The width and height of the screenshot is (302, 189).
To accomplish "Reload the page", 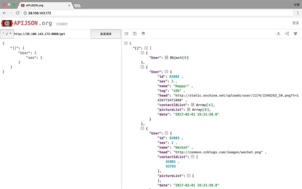I will coord(18,13).
